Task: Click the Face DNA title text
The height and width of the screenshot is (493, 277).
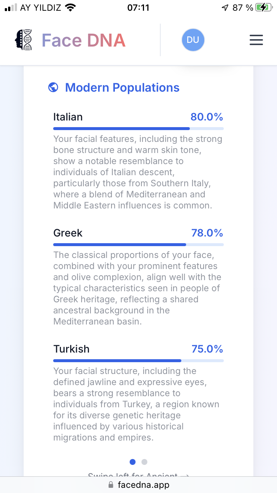Action: [84, 40]
